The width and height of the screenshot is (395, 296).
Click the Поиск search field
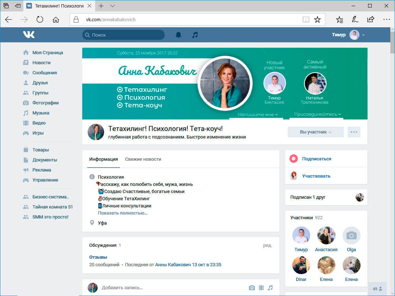point(124,35)
